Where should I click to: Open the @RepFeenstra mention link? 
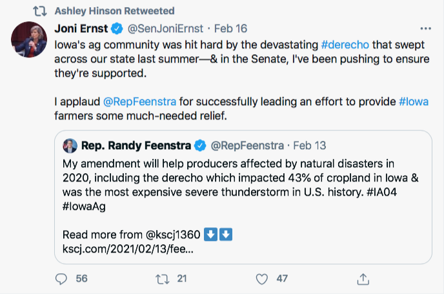(x=139, y=101)
